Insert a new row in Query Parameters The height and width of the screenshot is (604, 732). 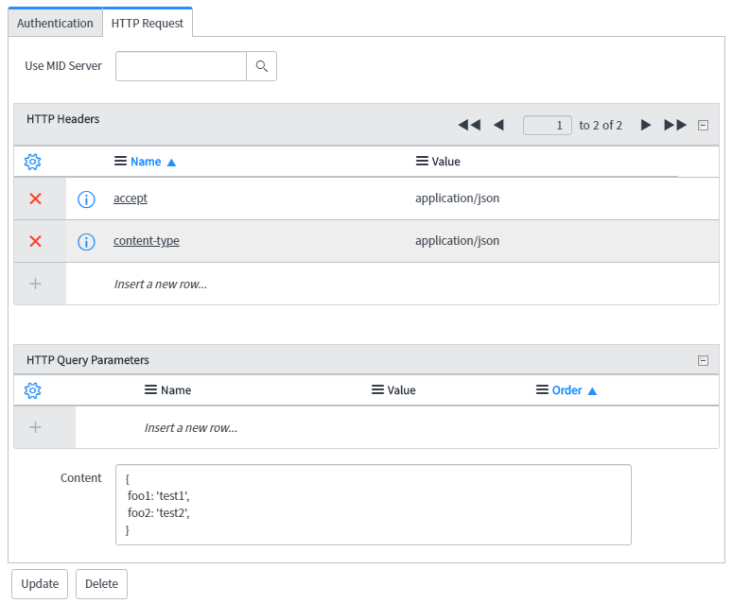pyautogui.click(x=191, y=427)
